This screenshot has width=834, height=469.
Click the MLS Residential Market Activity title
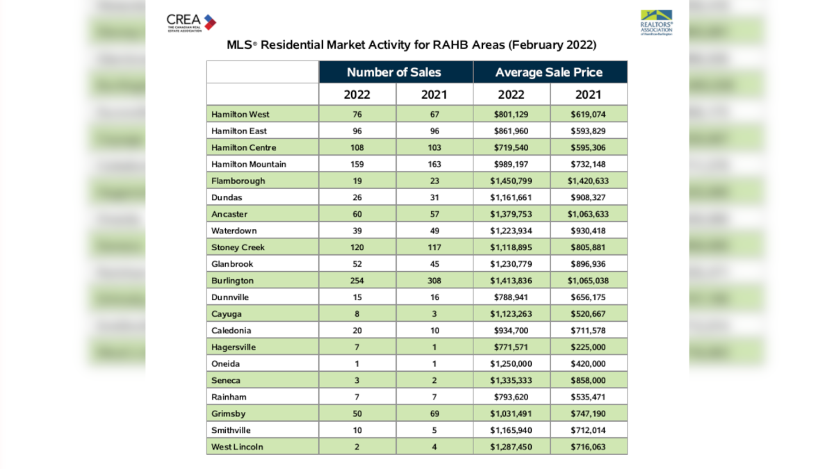[x=416, y=45]
